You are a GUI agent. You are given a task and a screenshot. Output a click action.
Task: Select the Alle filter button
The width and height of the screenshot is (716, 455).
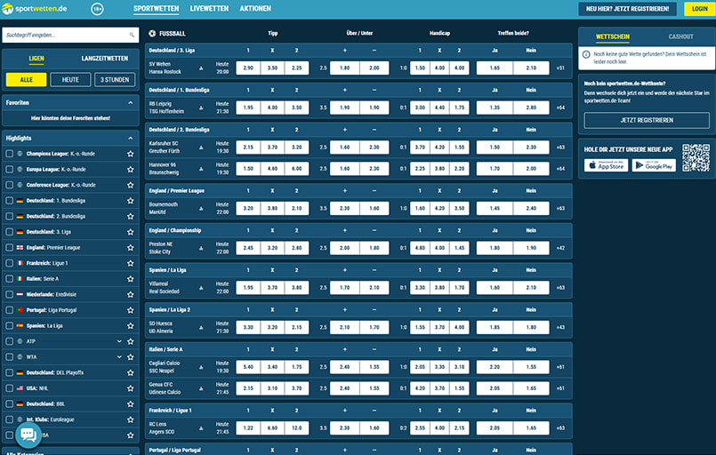pyautogui.click(x=26, y=79)
